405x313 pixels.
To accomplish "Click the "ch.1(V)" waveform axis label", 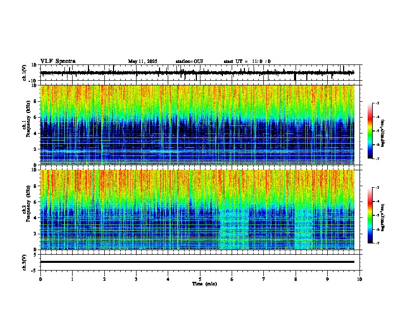I will [x=25, y=73].
